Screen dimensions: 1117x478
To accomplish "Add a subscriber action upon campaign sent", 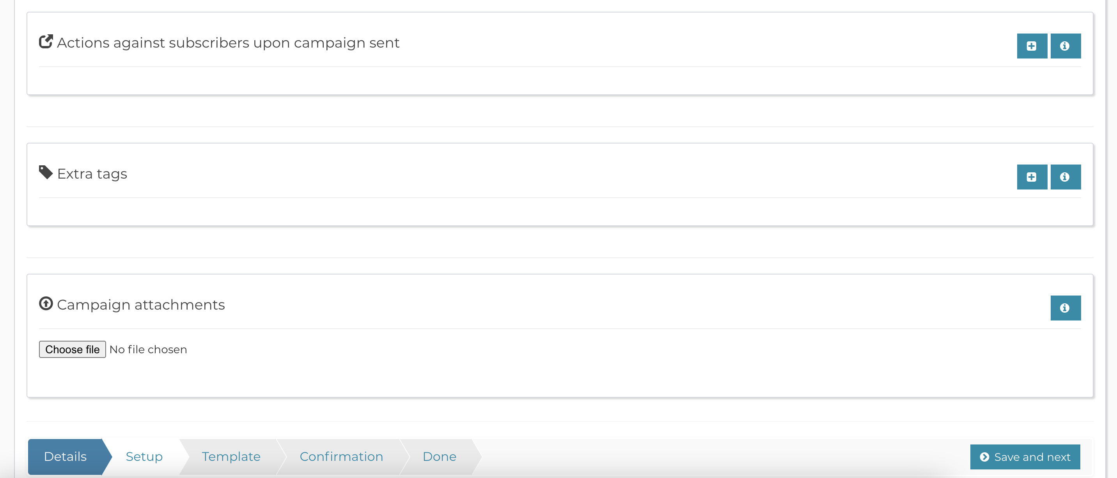I will point(1032,46).
